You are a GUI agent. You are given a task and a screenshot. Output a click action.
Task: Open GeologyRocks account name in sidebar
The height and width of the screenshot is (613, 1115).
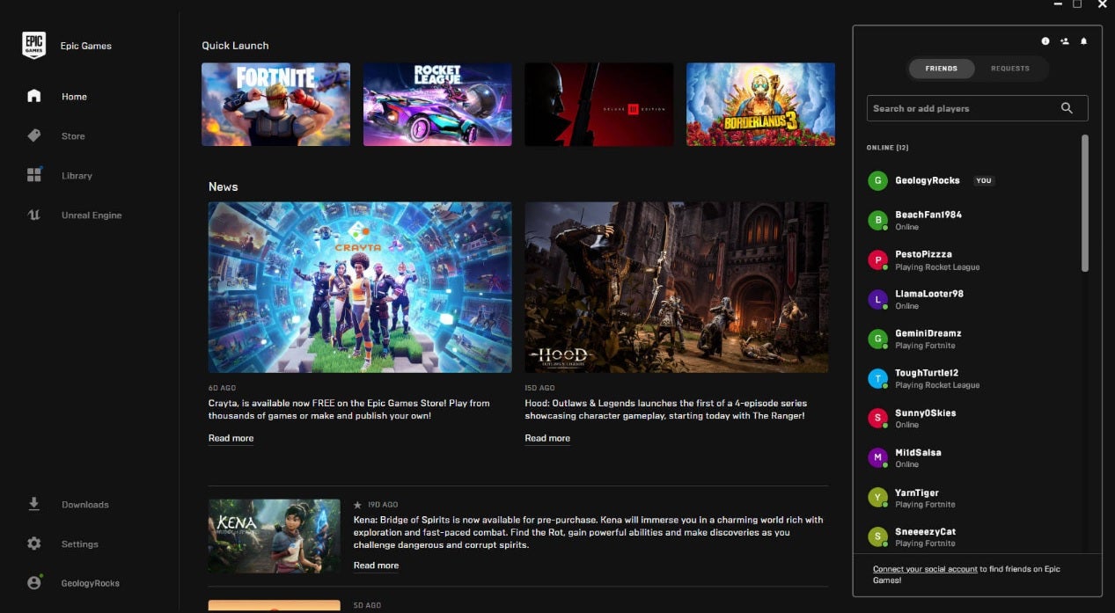click(x=91, y=583)
